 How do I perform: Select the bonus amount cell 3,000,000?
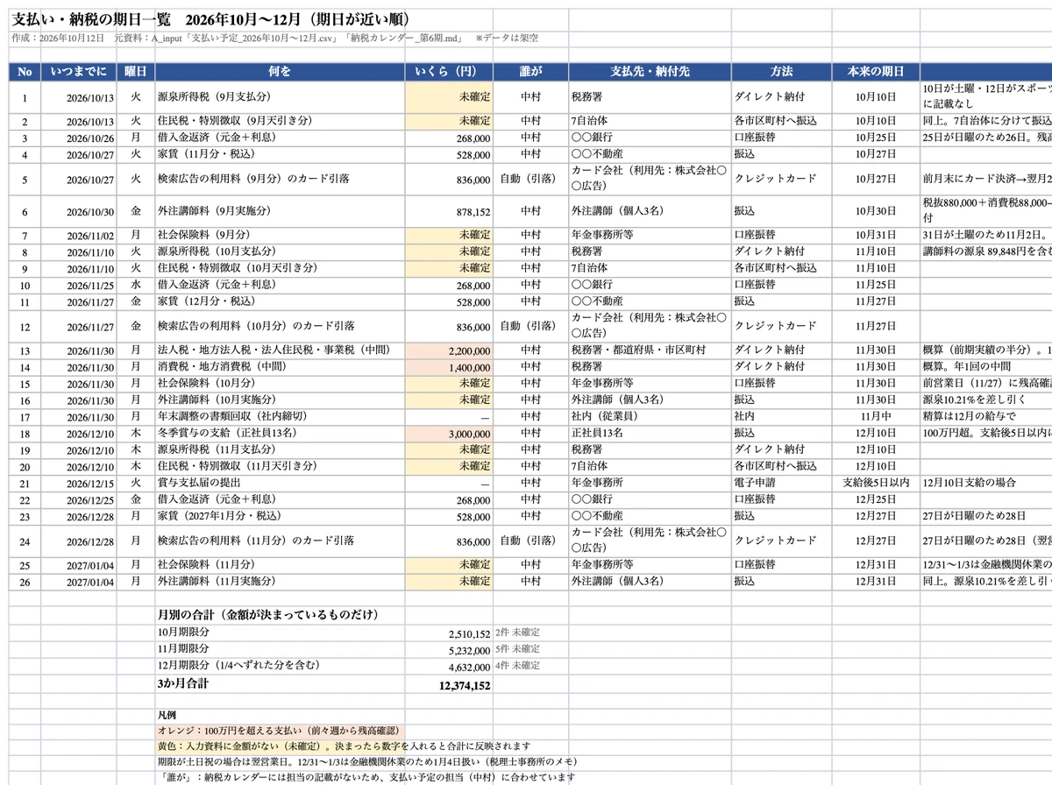(450, 433)
